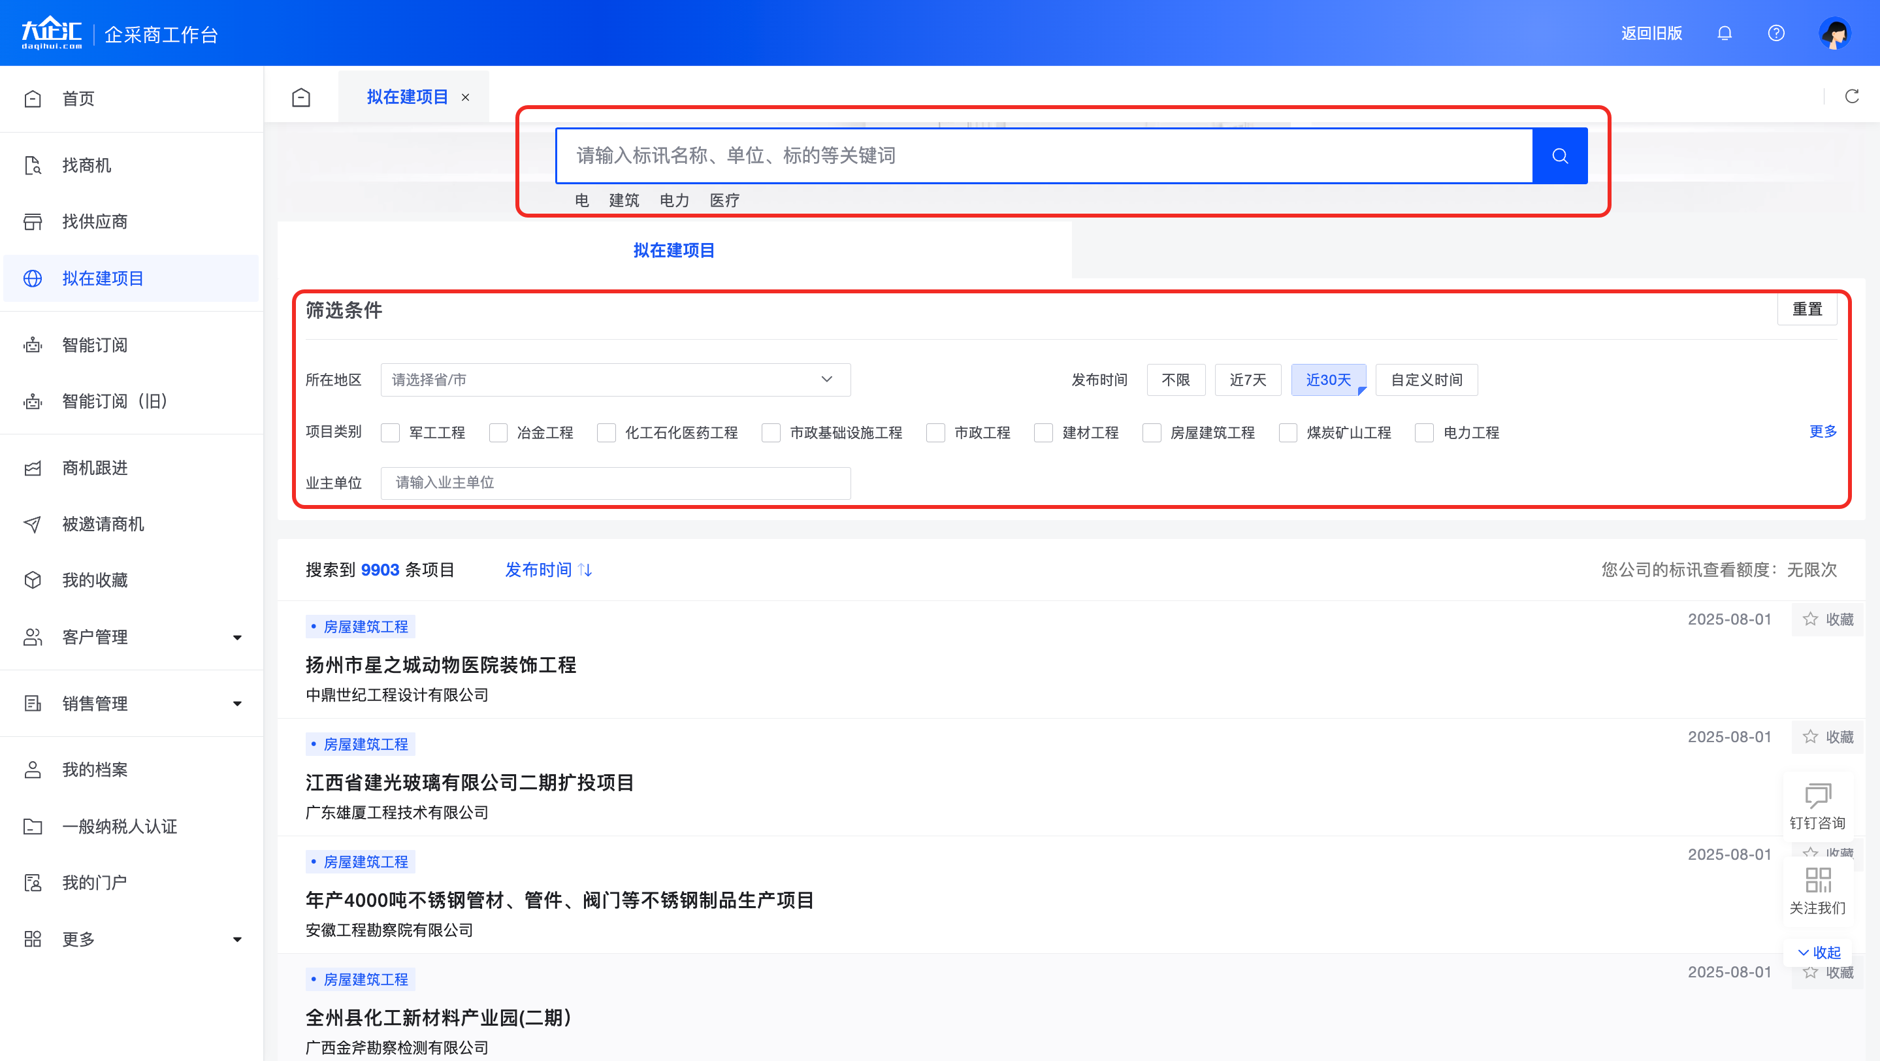
Task: Click the 重置 reset button
Action: tap(1807, 310)
